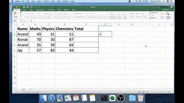Click zoom in plus button
Screen dimensions: 184x103
(x=165, y=92)
